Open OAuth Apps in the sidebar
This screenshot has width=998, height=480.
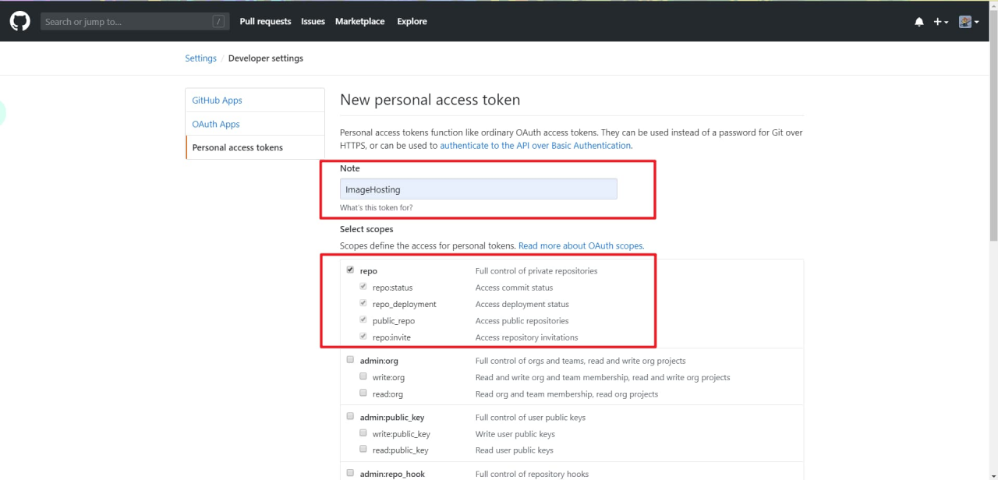pyautogui.click(x=216, y=124)
